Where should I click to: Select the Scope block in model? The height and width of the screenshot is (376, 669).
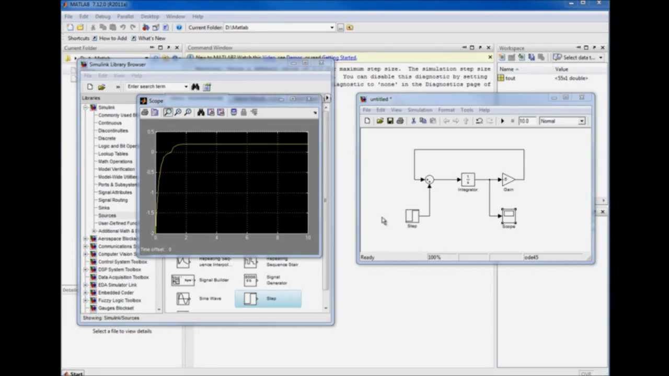pos(509,215)
